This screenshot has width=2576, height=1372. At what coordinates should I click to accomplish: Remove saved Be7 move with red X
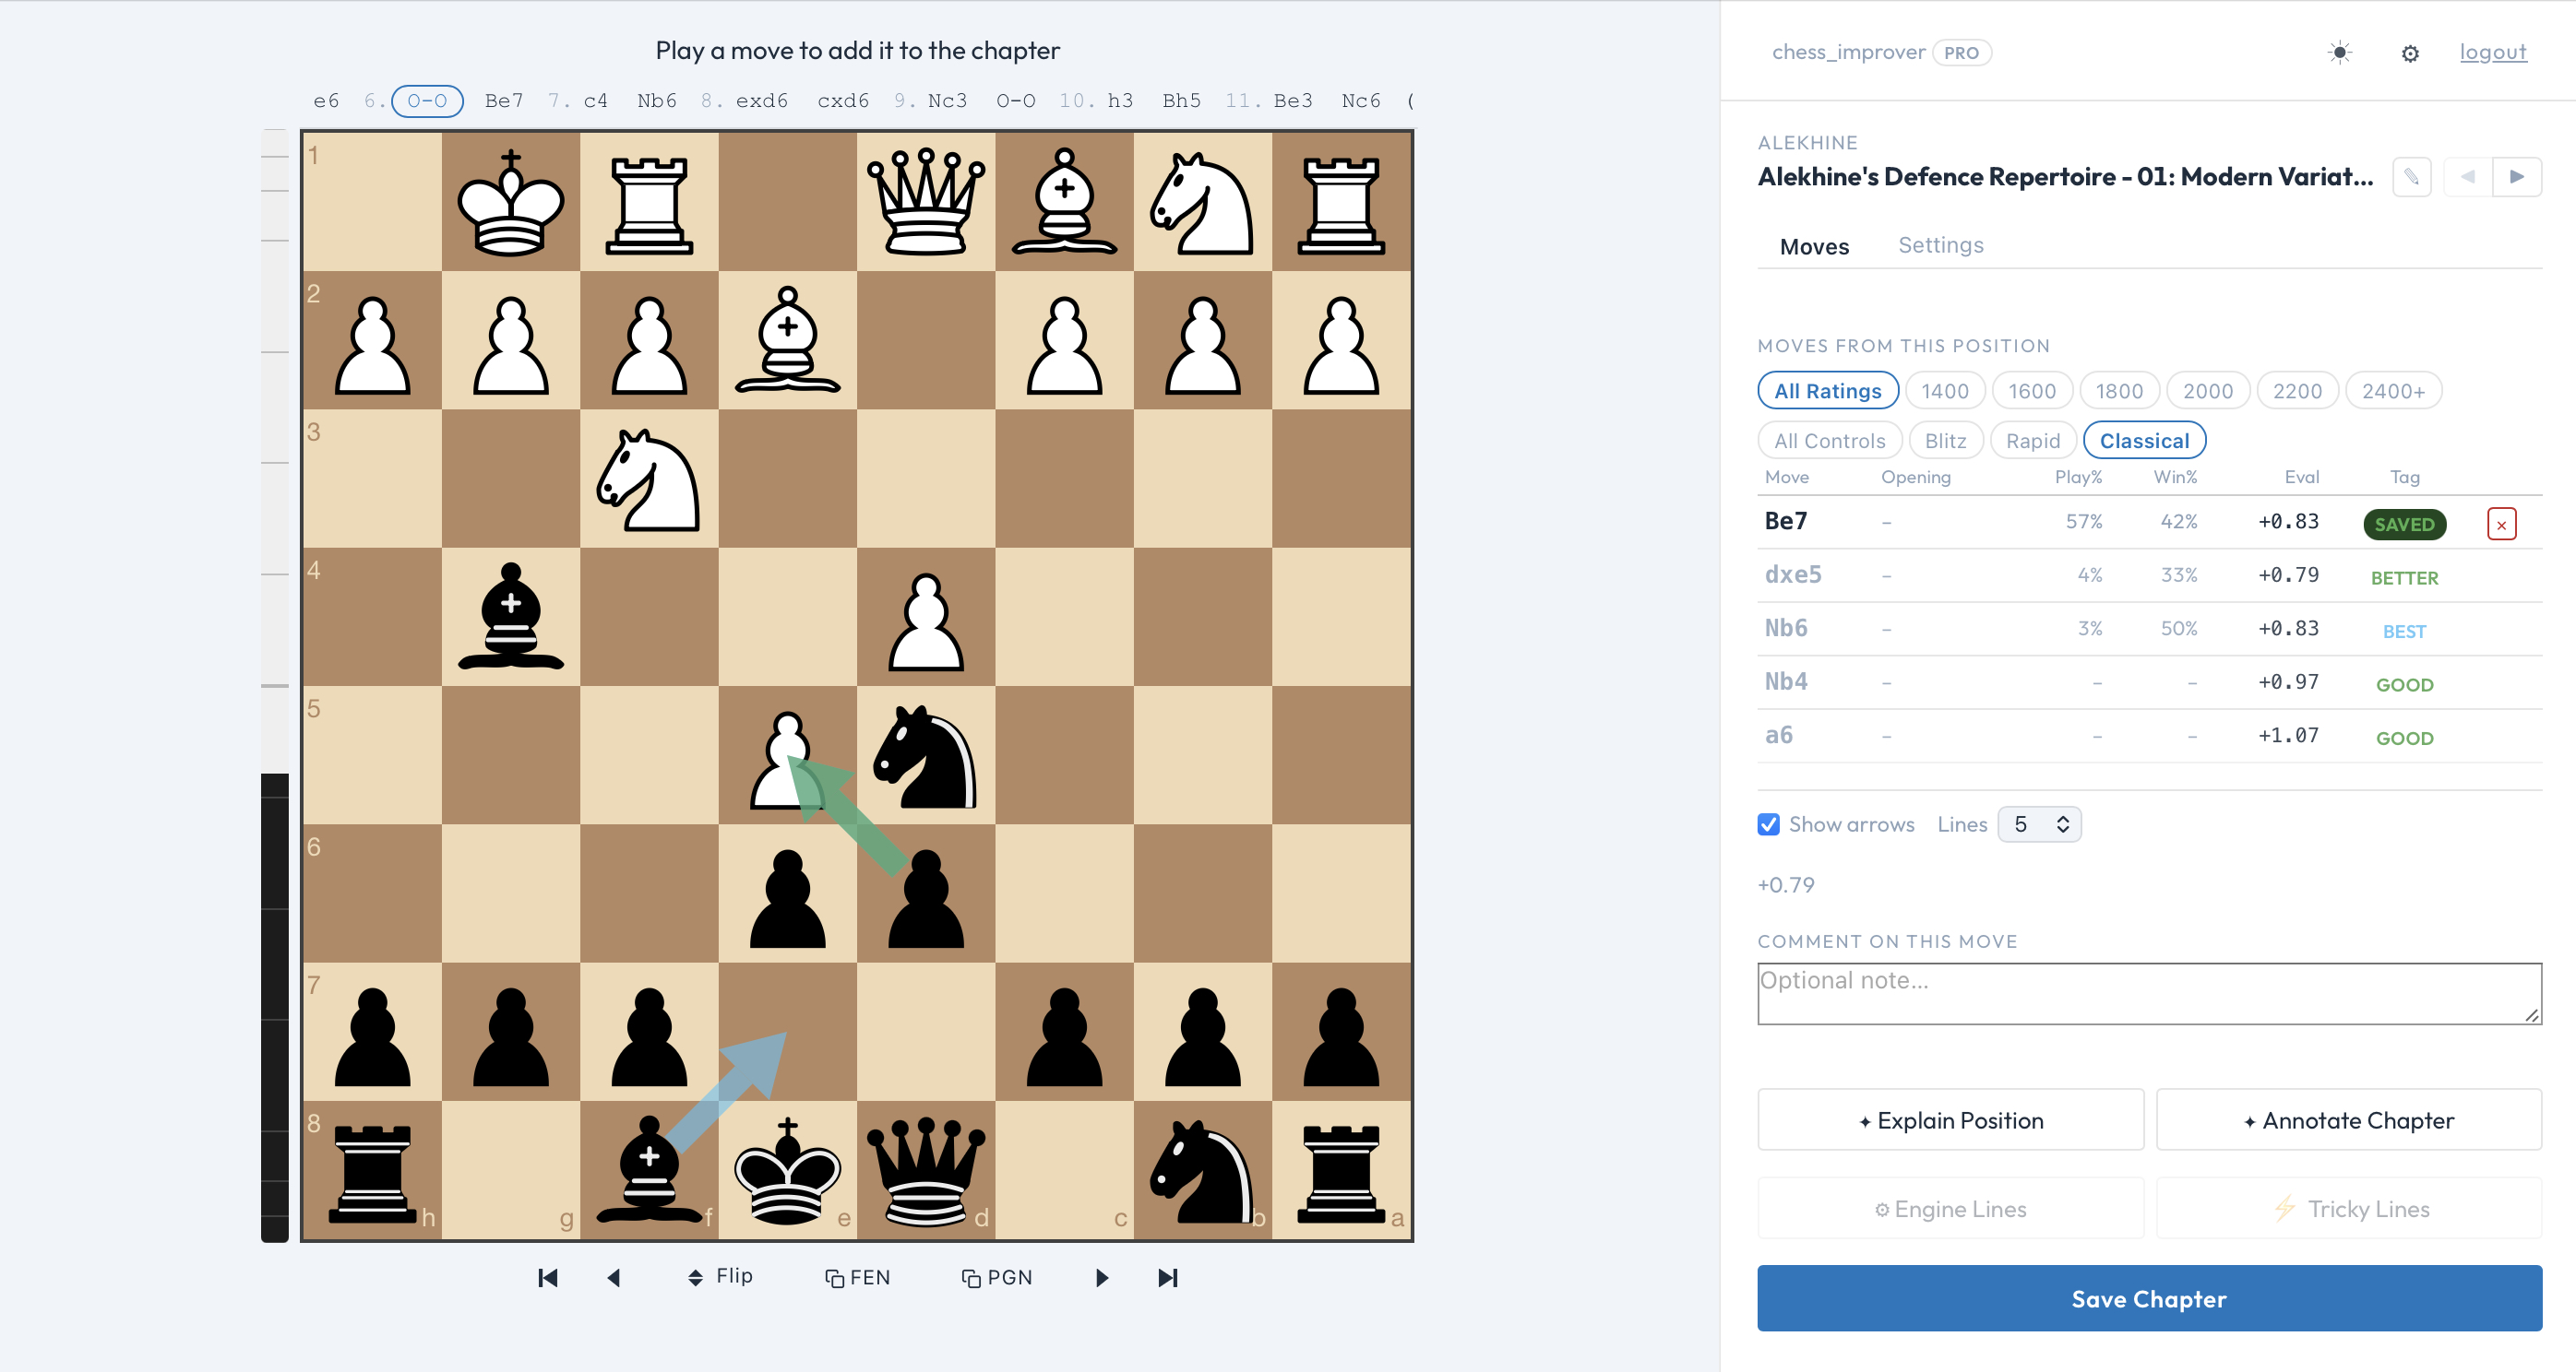(x=2501, y=525)
